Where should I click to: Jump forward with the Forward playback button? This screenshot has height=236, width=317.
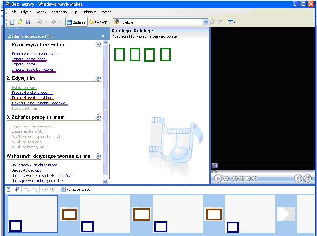coord(255,179)
